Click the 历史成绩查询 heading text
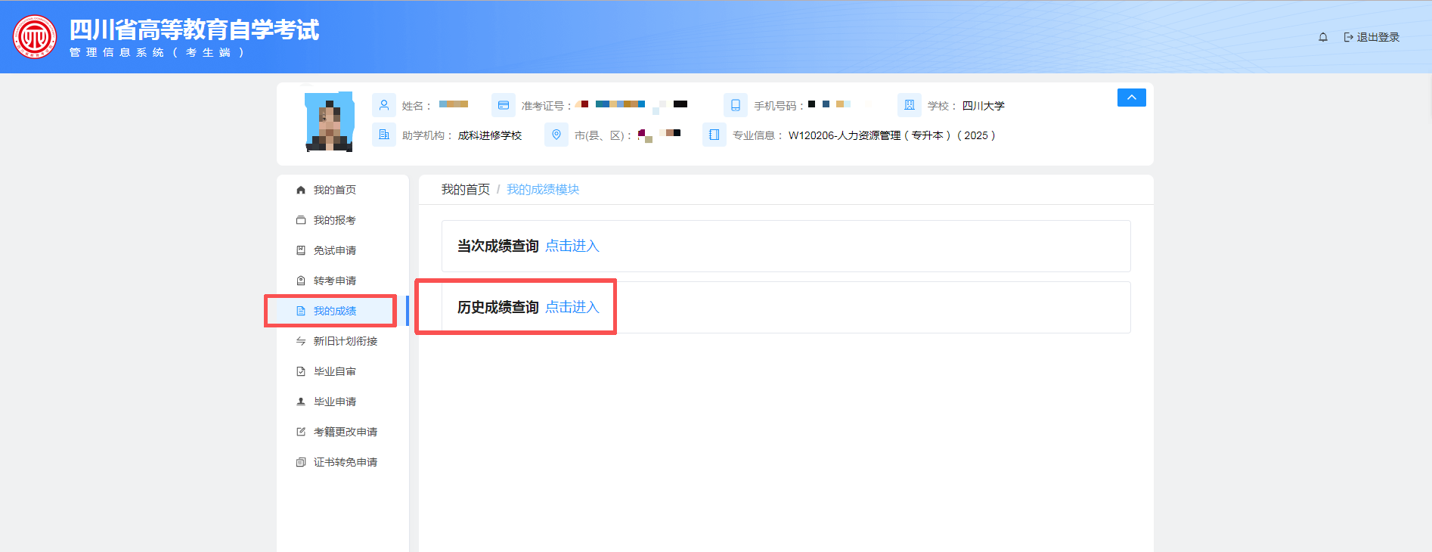Viewport: 1432px width, 552px height. pos(498,307)
